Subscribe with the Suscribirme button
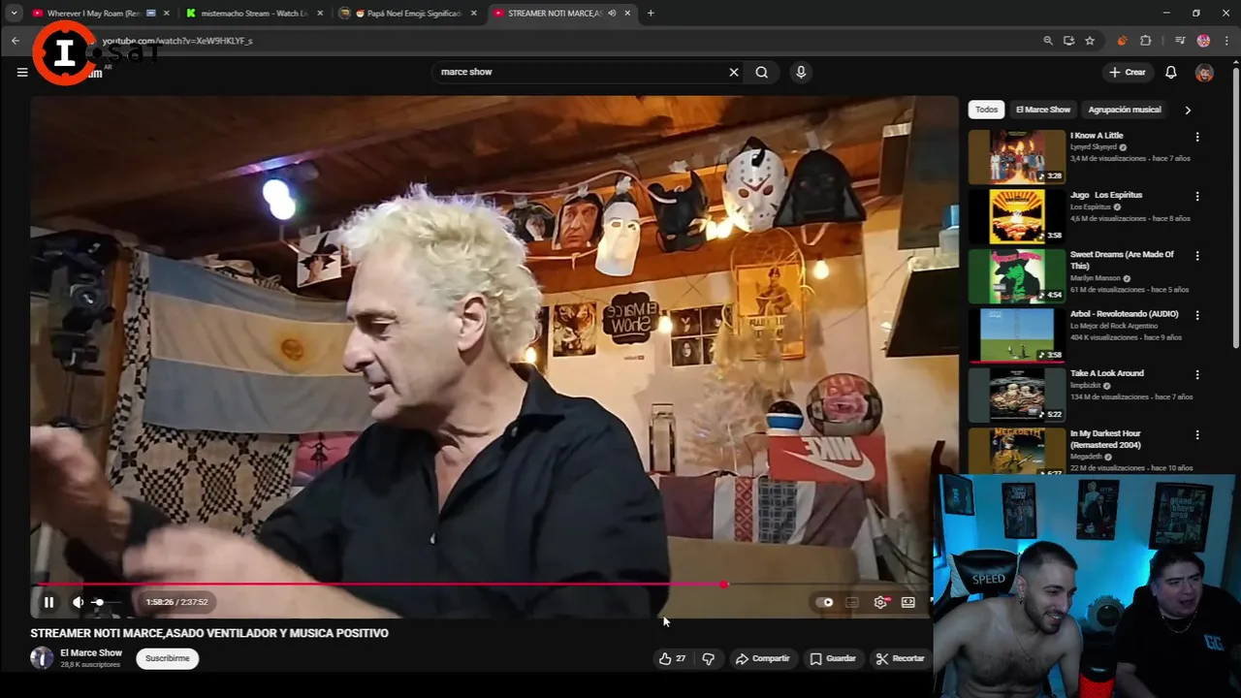This screenshot has height=698, width=1241. tap(168, 658)
